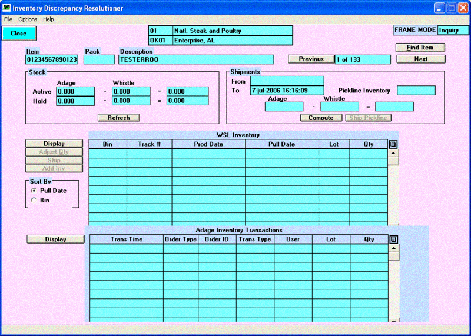This screenshot has height=336, width=471.
Task: Click the Trans Time column header
Action: click(127, 239)
